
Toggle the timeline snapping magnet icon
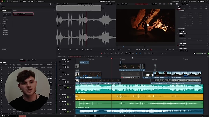point(126,53)
